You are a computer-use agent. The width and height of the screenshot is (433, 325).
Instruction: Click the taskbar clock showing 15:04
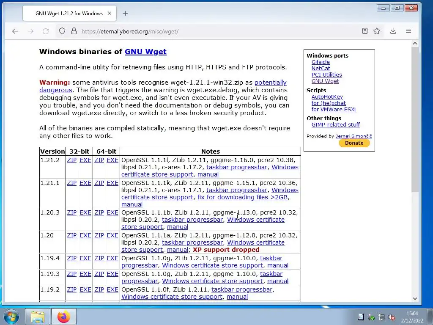pos(412,317)
